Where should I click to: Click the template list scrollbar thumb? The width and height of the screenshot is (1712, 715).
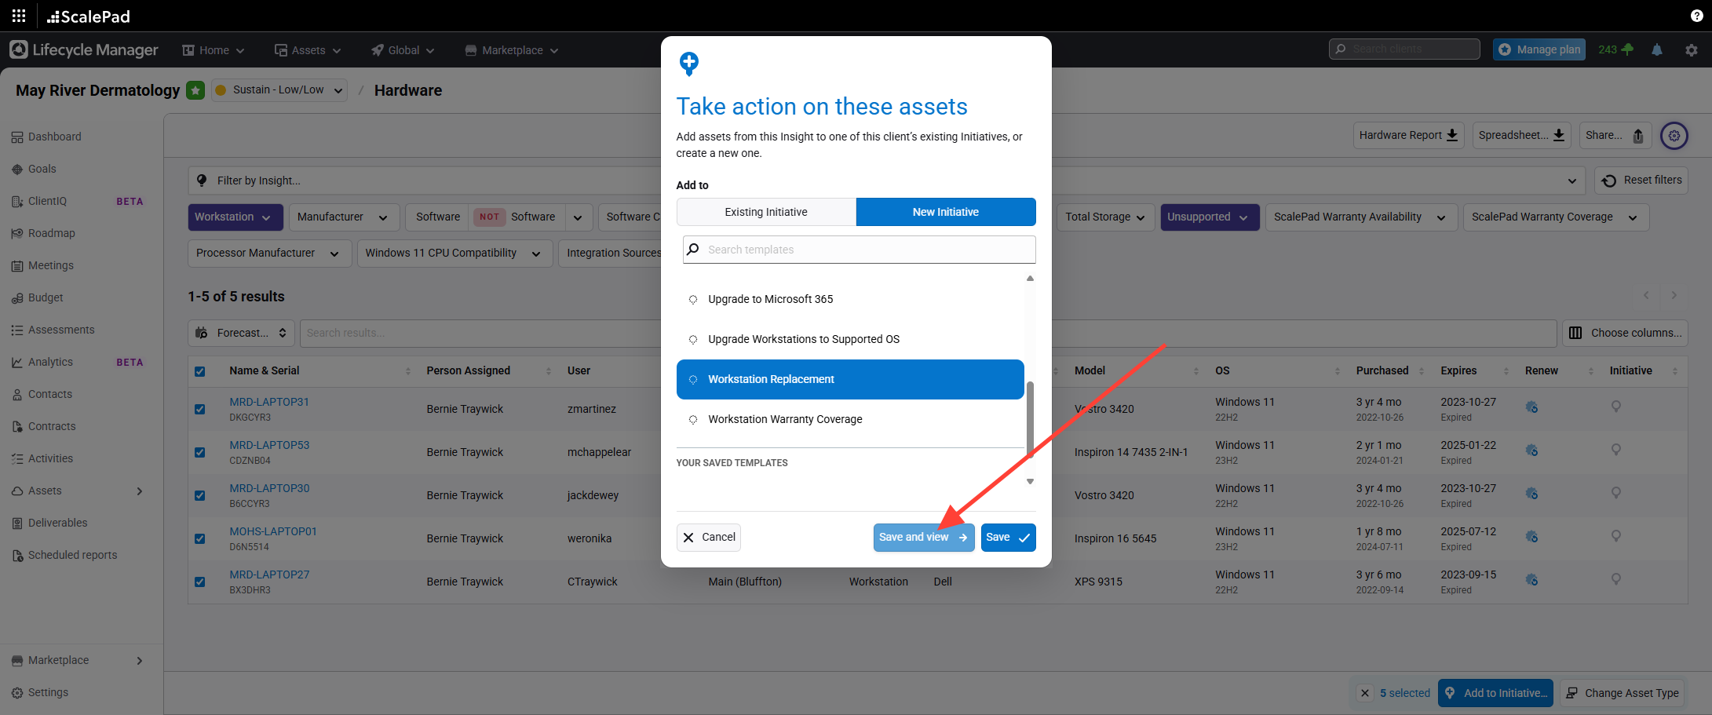coord(1030,418)
